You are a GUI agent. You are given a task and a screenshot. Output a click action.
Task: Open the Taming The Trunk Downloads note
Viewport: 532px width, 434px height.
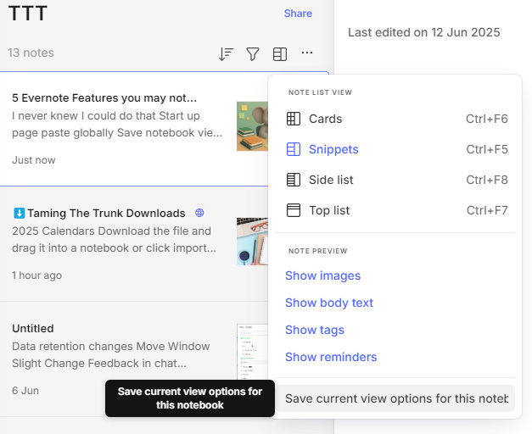[x=134, y=243]
